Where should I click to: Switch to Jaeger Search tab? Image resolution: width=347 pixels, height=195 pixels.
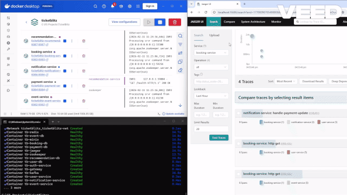coord(214,22)
